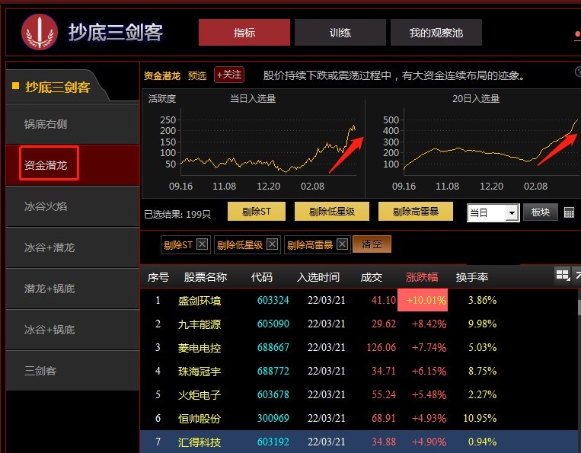581x453 pixels.
Task: Remove the 剔除ST filter tag
Action: coord(202,244)
